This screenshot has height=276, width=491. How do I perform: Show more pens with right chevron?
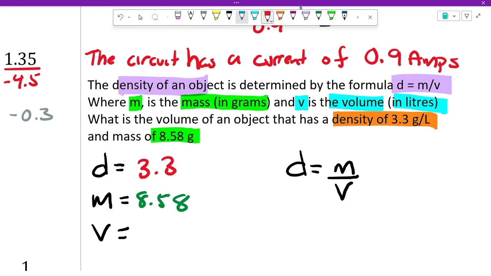click(358, 17)
